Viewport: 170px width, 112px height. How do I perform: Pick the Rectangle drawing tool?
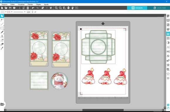click(x=2, y=28)
